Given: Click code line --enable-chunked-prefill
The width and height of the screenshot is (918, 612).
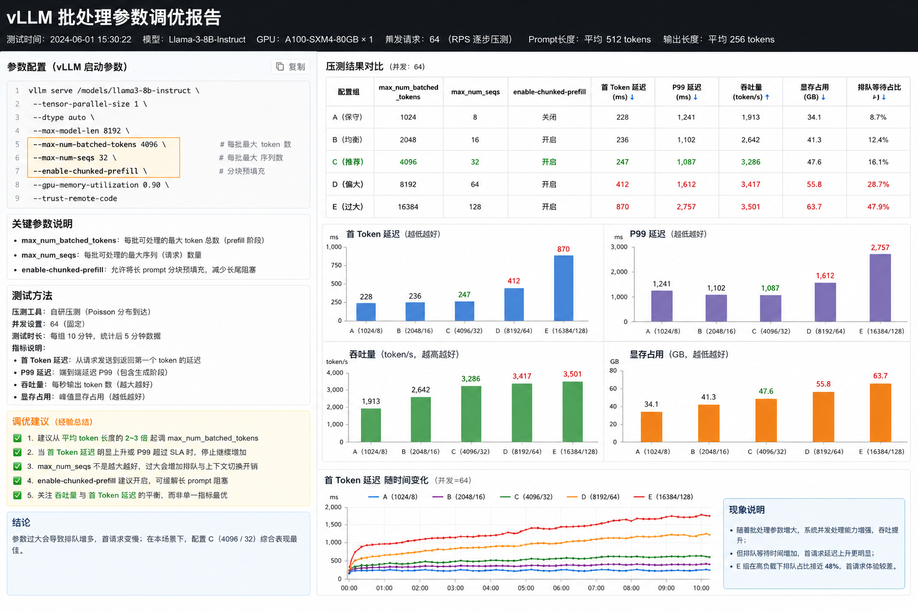Looking at the screenshot, I should point(90,171).
